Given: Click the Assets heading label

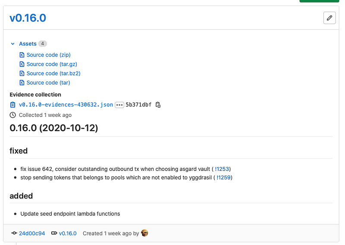Looking at the screenshot, I should pyautogui.click(x=28, y=44).
